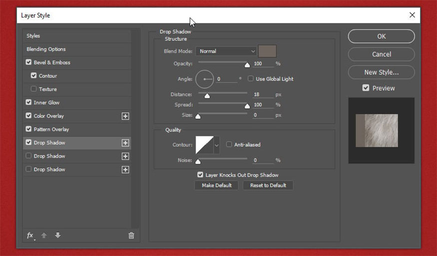The height and width of the screenshot is (256, 437).
Task: Click the fx add effect icon
Action: (x=30, y=236)
